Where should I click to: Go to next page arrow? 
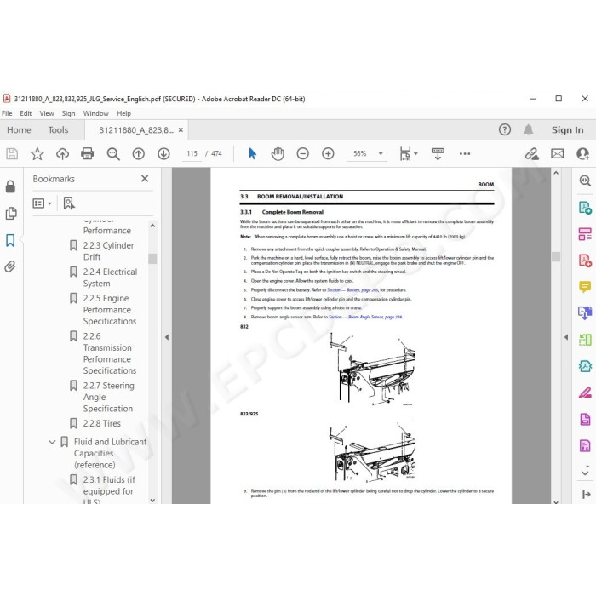pyautogui.click(x=163, y=153)
